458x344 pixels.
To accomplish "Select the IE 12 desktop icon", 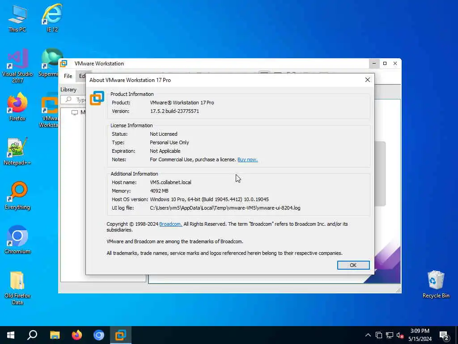I will tap(52, 18).
